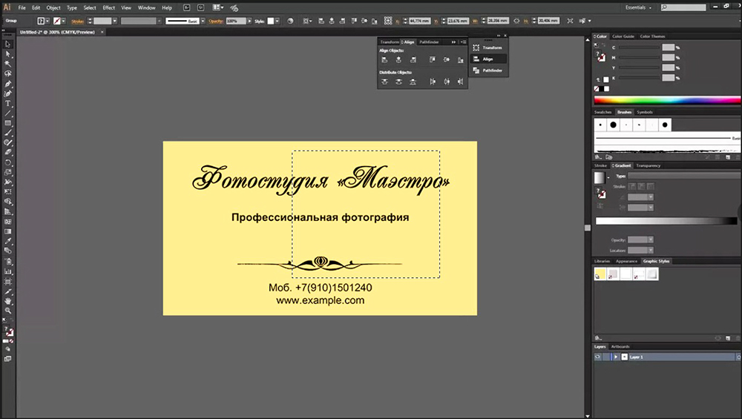Switch to the Artboards tab
Viewport: 742px width, 419px height.
(620, 346)
